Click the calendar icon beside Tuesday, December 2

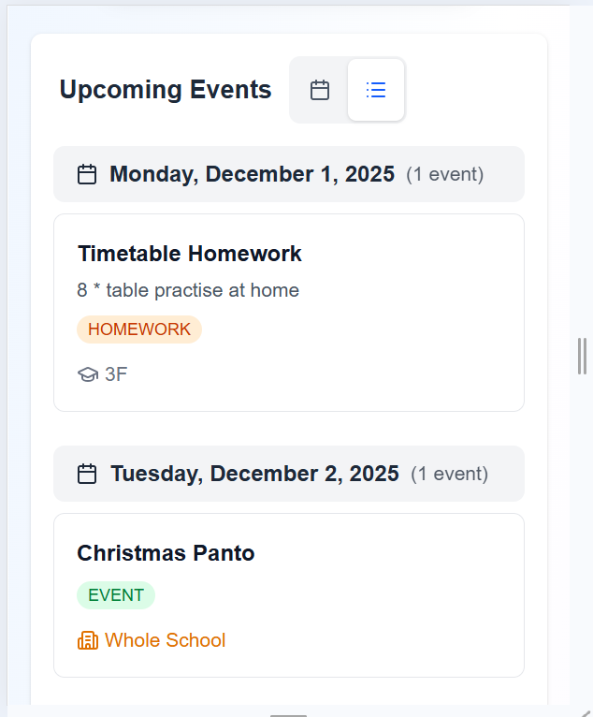[x=87, y=474]
